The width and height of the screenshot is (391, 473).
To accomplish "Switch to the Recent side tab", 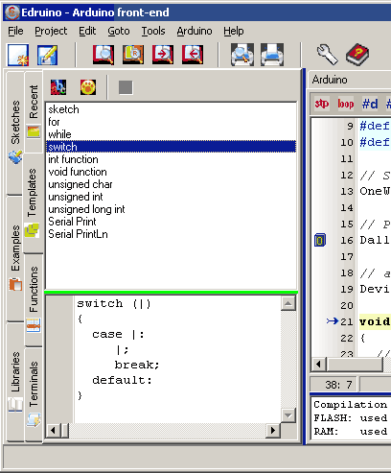I will (x=34, y=111).
